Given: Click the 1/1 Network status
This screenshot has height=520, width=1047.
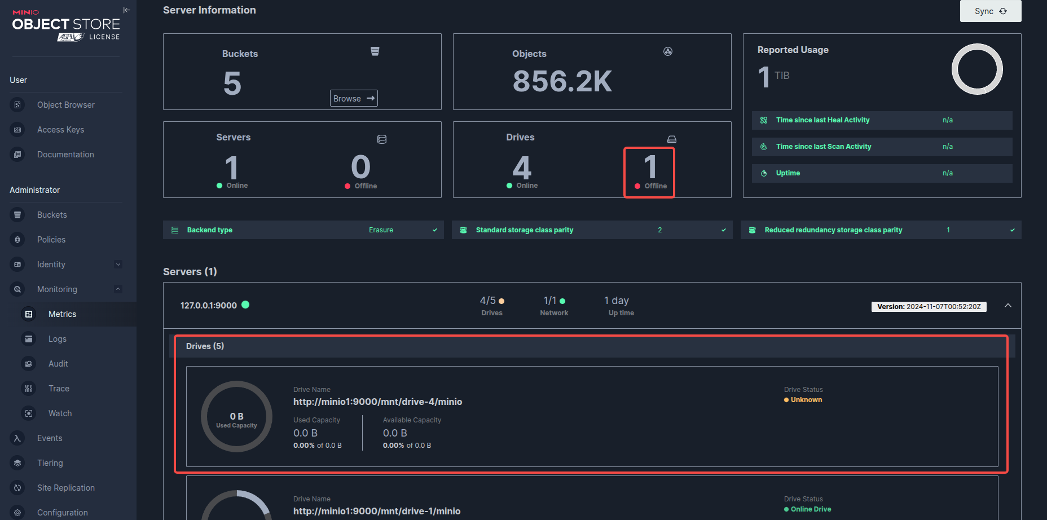Looking at the screenshot, I should (554, 306).
